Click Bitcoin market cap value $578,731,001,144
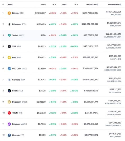 click(90, 13)
